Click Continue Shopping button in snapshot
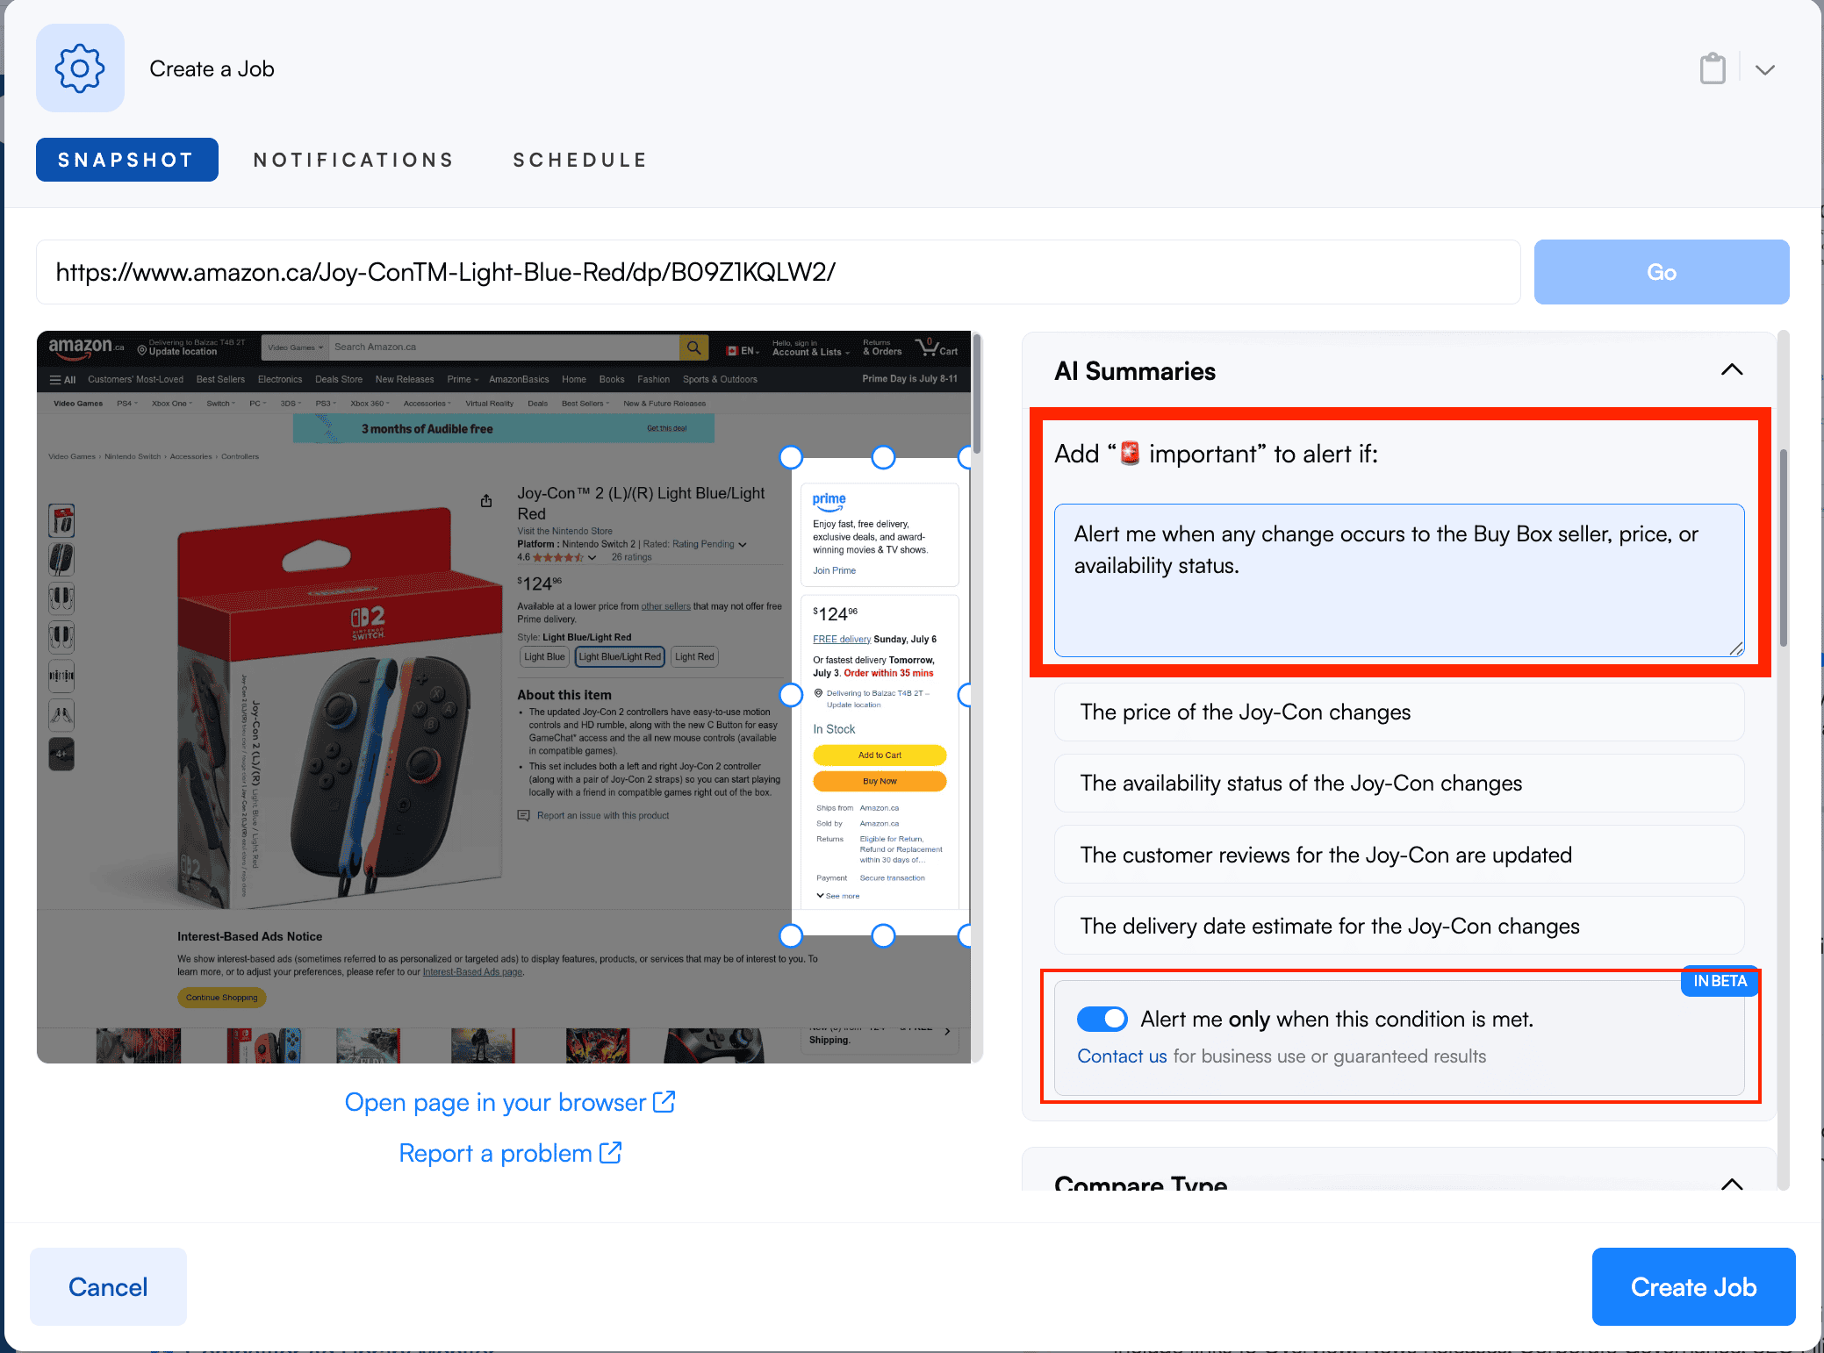 222,998
